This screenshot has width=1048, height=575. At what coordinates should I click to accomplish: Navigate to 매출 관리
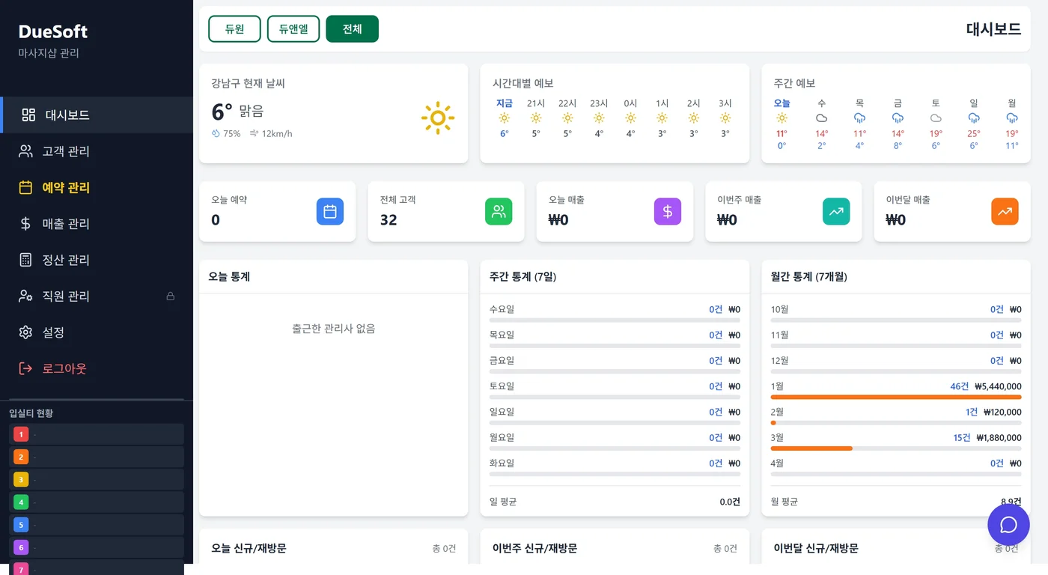(x=97, y=223)
